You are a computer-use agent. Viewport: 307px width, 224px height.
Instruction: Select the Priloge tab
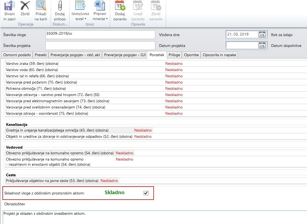click(174, 55)
